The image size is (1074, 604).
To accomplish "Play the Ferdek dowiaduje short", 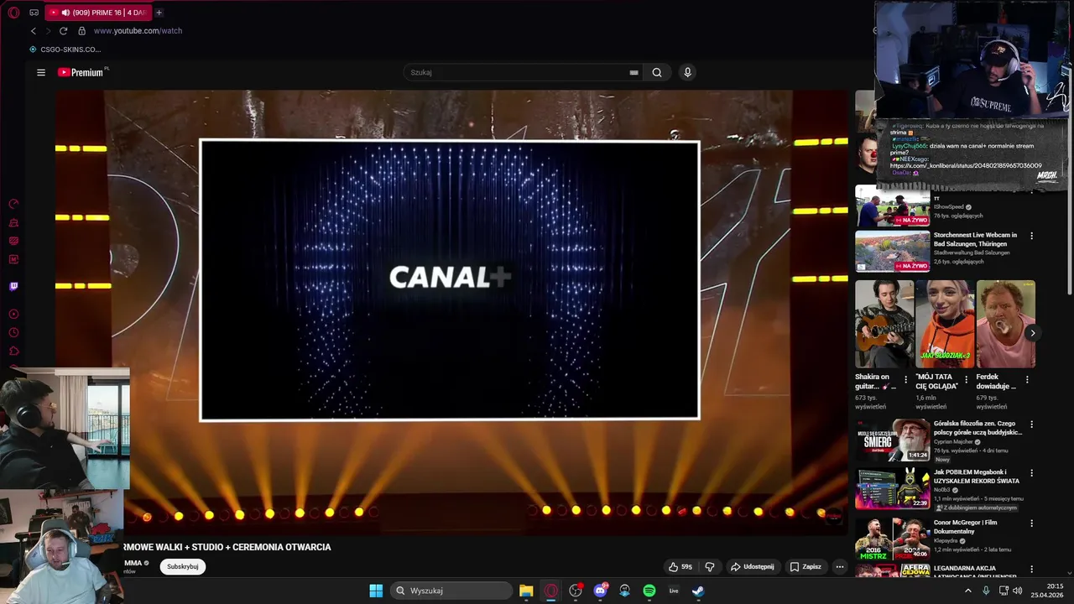I will pyautogui.click(x=1005, y=324).
